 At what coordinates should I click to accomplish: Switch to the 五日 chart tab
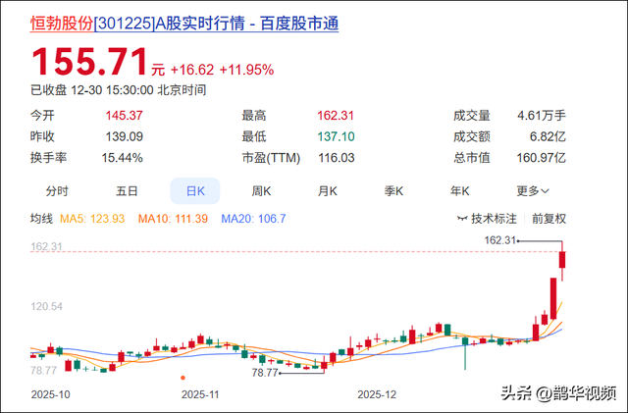127,191
